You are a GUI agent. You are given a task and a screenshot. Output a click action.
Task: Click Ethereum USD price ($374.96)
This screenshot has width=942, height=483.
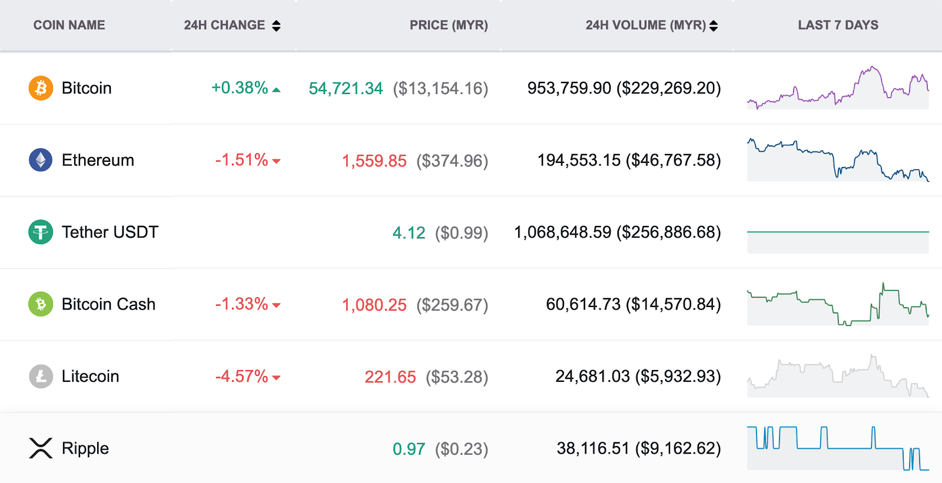pyautogui.click(x=452, y=161)
